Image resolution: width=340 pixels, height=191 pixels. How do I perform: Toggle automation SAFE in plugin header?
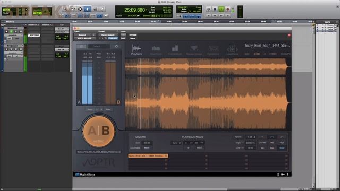[123, 38]
